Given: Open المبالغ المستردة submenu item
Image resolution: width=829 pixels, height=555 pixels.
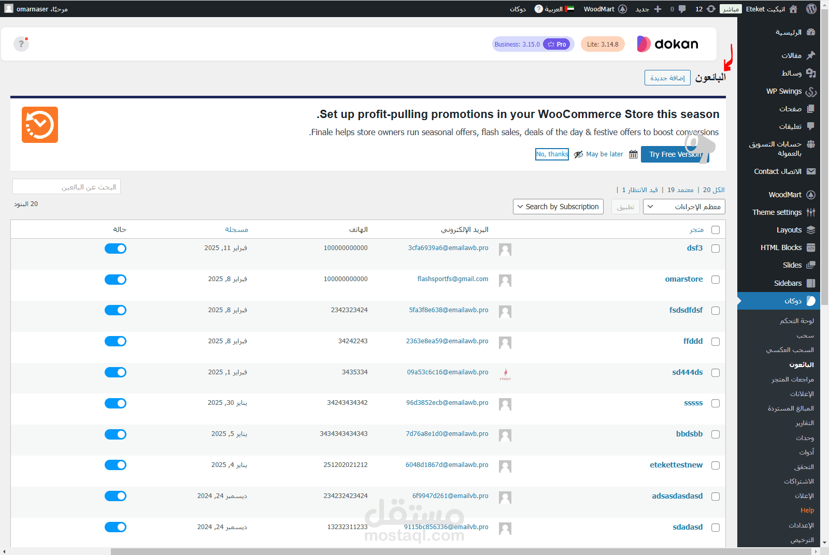Looking at the screenshot, I should [791, 408].
